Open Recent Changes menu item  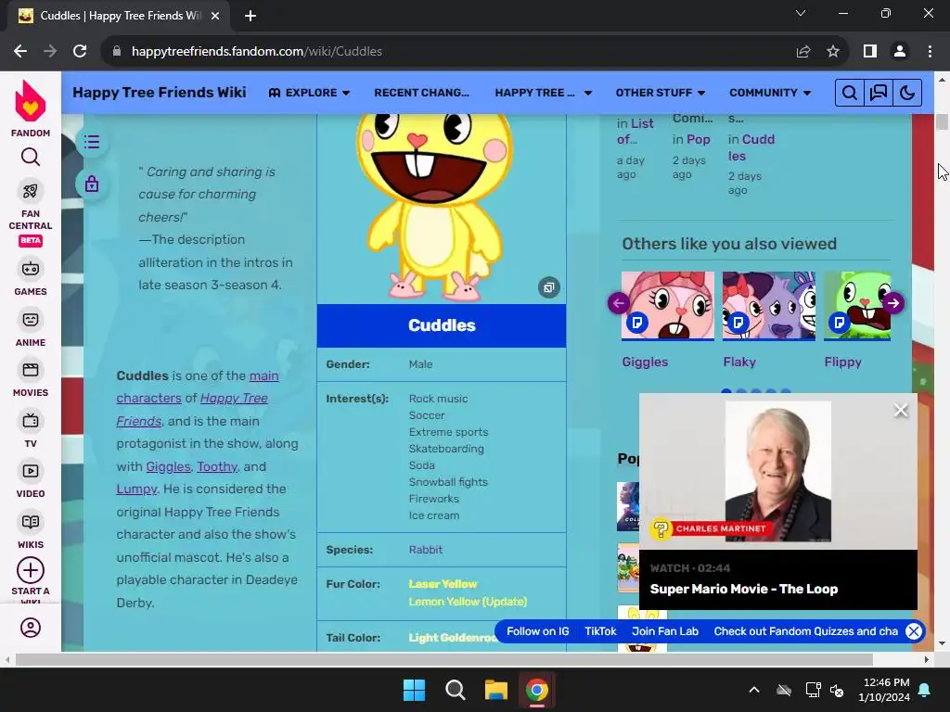[422, 93]
